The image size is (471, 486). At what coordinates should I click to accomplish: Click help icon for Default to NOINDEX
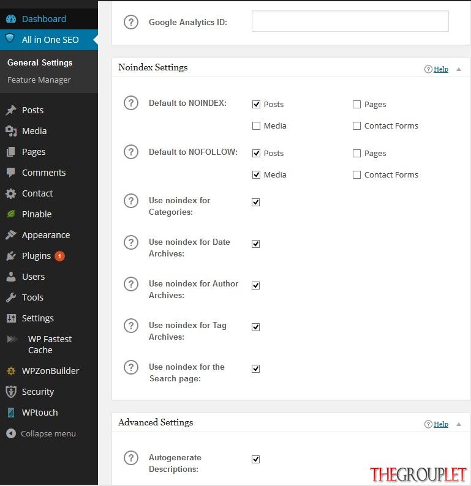(x=131, y=103)
